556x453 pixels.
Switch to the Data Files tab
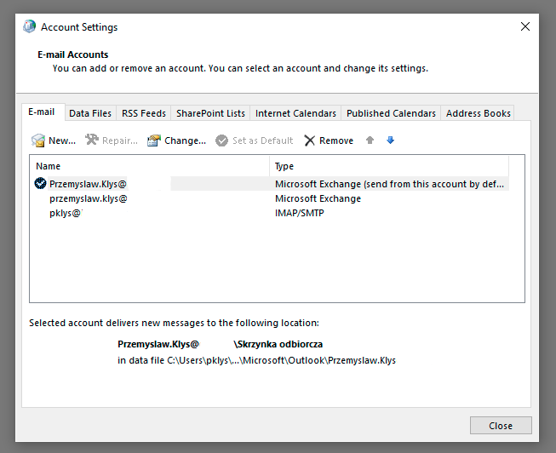(x=90, y=113)
